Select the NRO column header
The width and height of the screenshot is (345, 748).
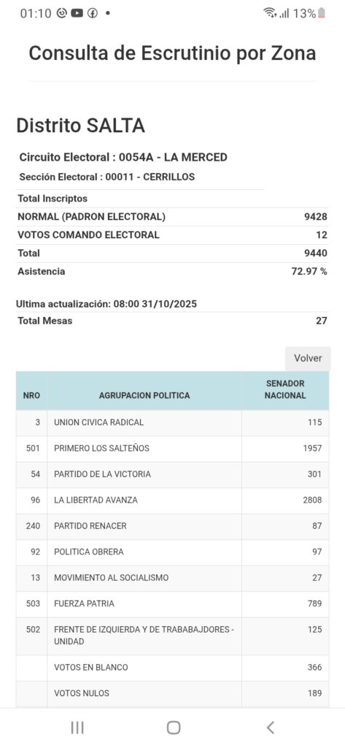(31, 395)
